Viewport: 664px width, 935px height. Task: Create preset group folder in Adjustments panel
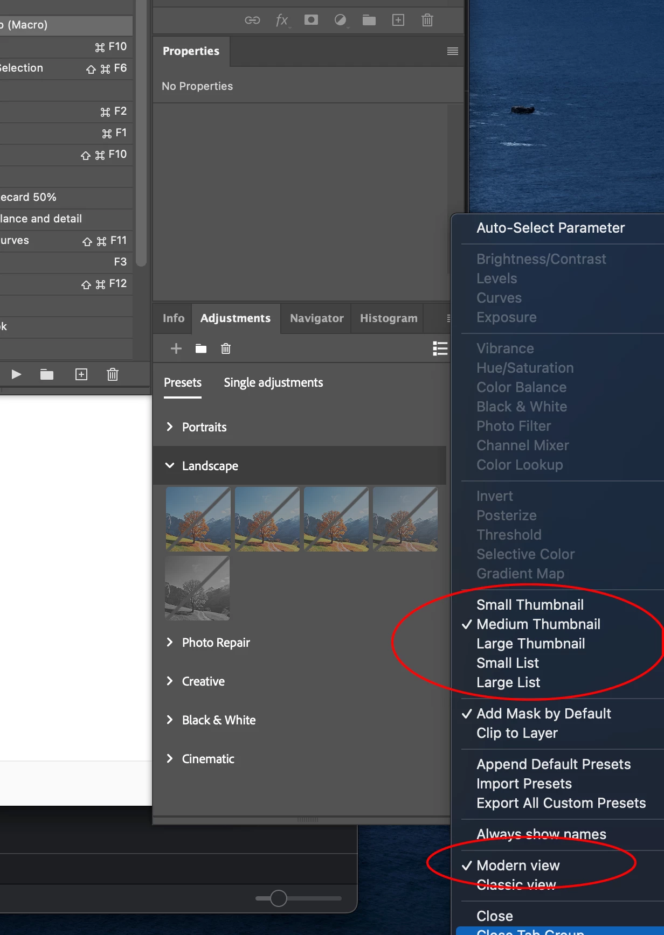[x=201, y=348]
